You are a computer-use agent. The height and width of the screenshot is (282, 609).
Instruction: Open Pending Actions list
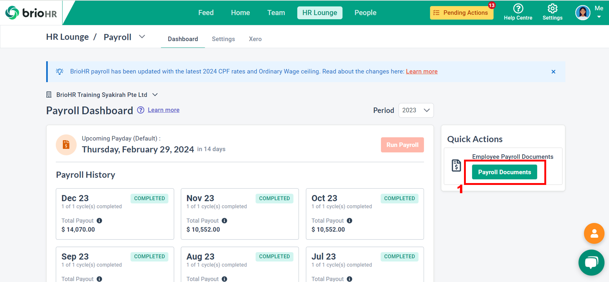pos(462,13)
